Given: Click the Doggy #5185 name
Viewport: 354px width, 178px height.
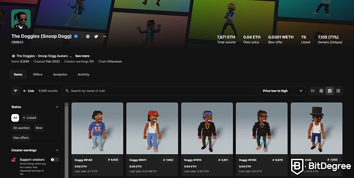Looking at the screenshot, I should tap(247, 160).
